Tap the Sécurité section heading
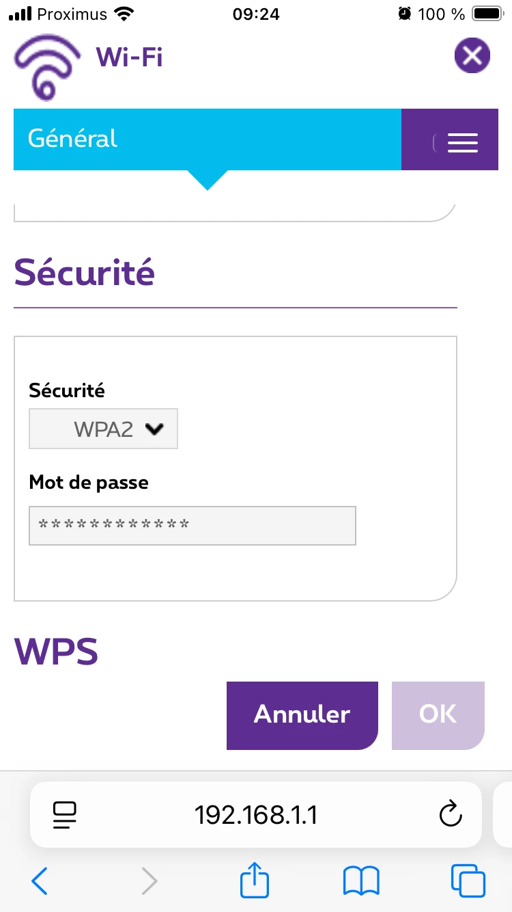512x912 pixels. 85,273
